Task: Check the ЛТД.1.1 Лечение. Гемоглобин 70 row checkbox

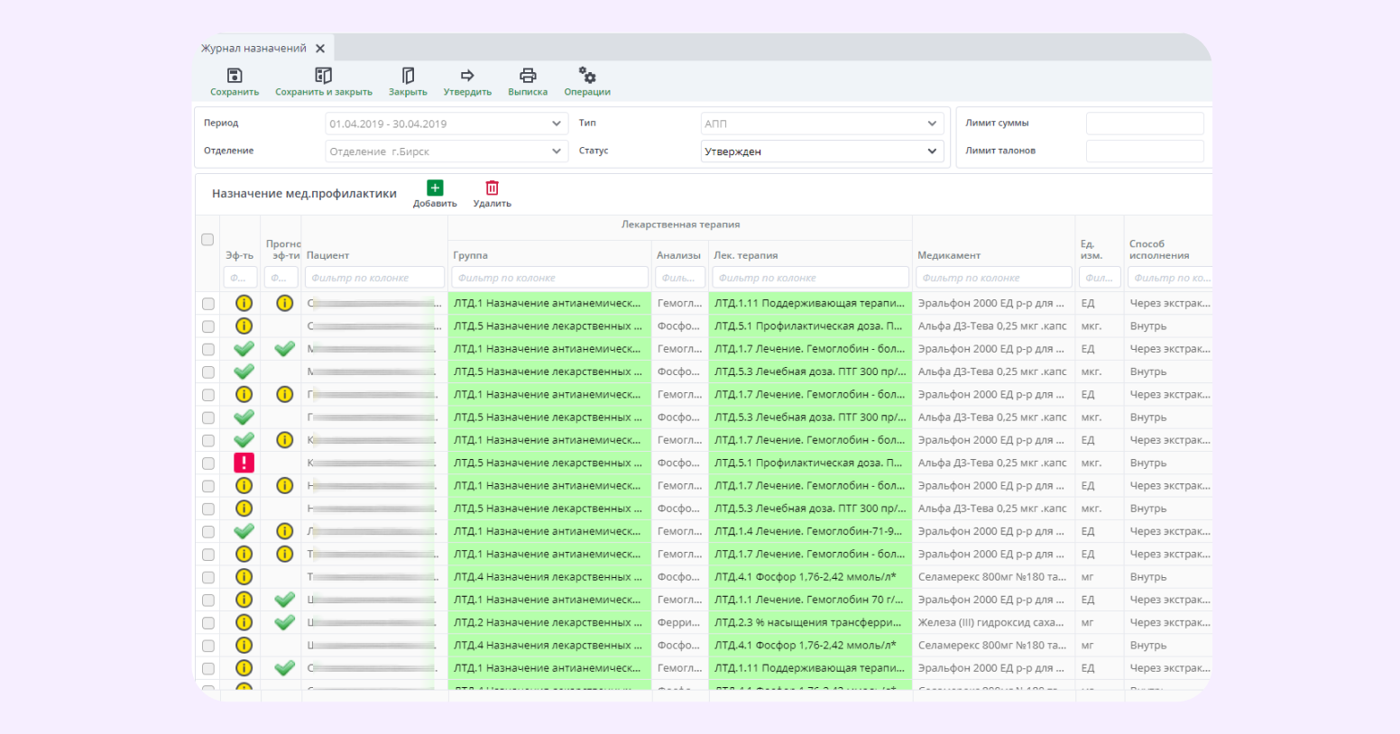Action: (x=208, y=601)
